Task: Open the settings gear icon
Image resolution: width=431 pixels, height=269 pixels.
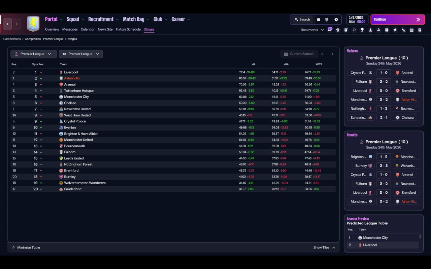Action: click(336, 20)
